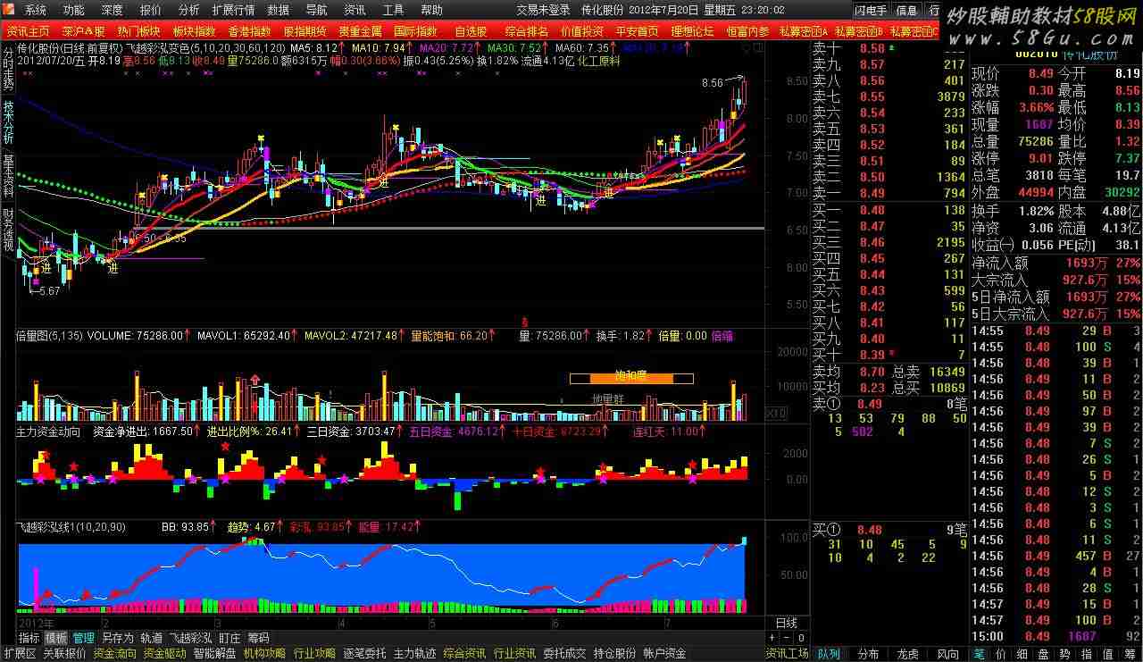Open 智能解盘 in the bottom bar
The width and height of the screenshot is (1143, 662).
(x=214, y=654)
